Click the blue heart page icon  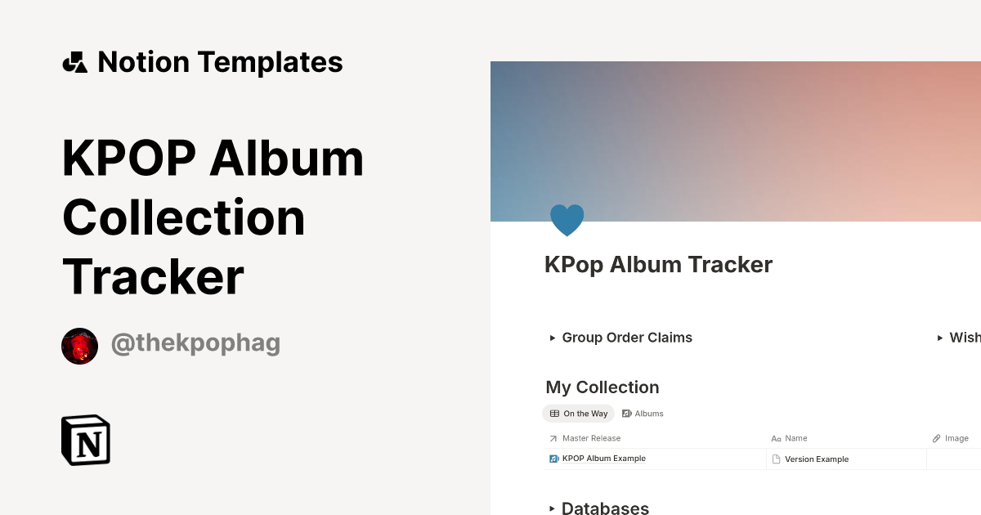(567, 221)
